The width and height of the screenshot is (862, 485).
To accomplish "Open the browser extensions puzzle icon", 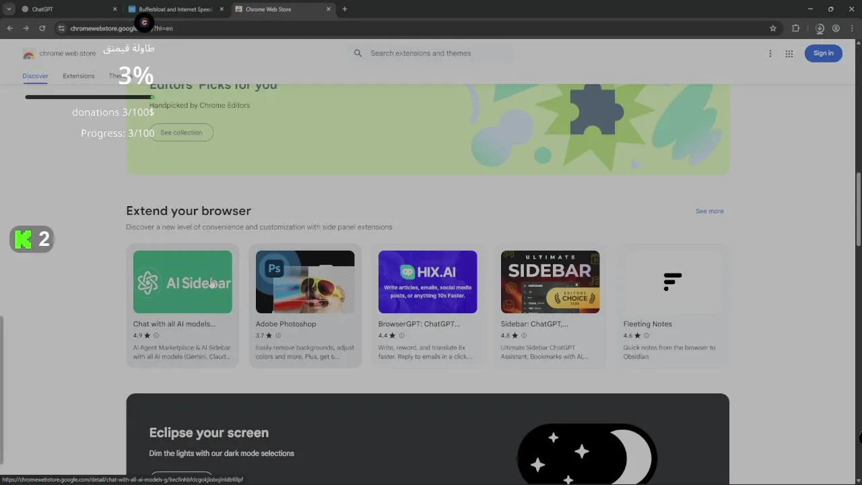I will pyautogui.click(x=795, y=28).
